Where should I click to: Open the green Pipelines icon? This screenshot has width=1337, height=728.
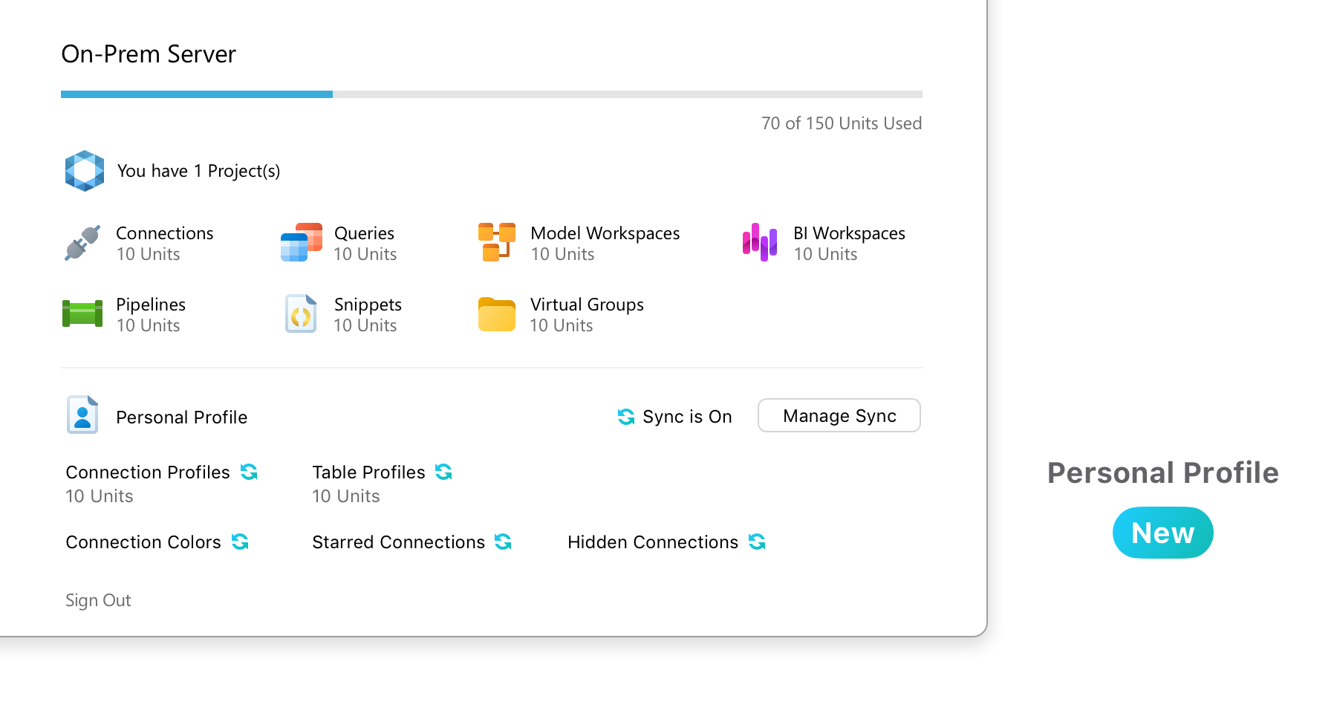82,313
